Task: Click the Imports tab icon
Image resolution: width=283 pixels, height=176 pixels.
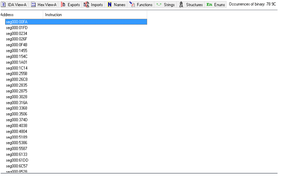Action: click(86, 4)
